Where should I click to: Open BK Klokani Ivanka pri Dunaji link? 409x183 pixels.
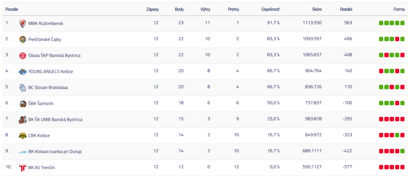55,152
